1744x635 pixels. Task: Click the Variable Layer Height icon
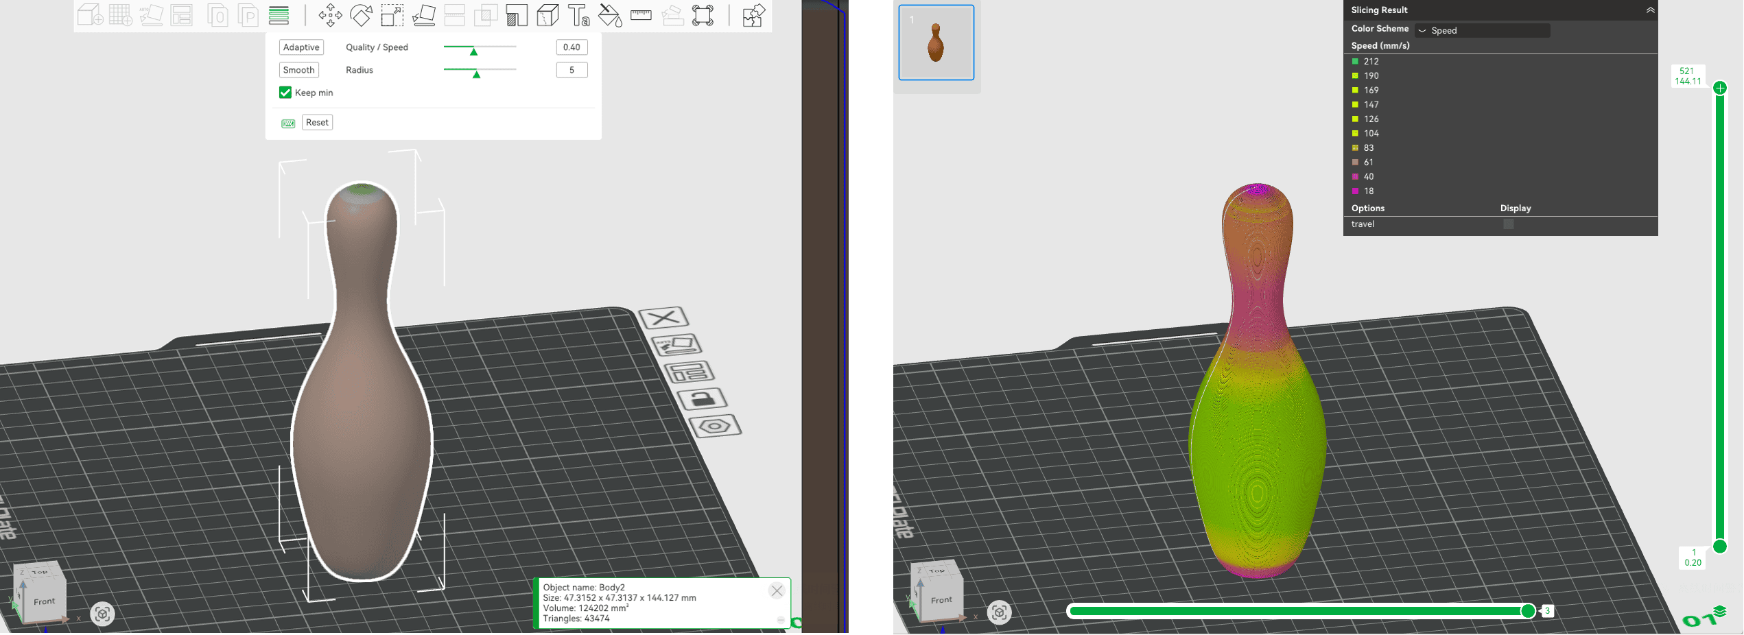[x=279, y=15]
